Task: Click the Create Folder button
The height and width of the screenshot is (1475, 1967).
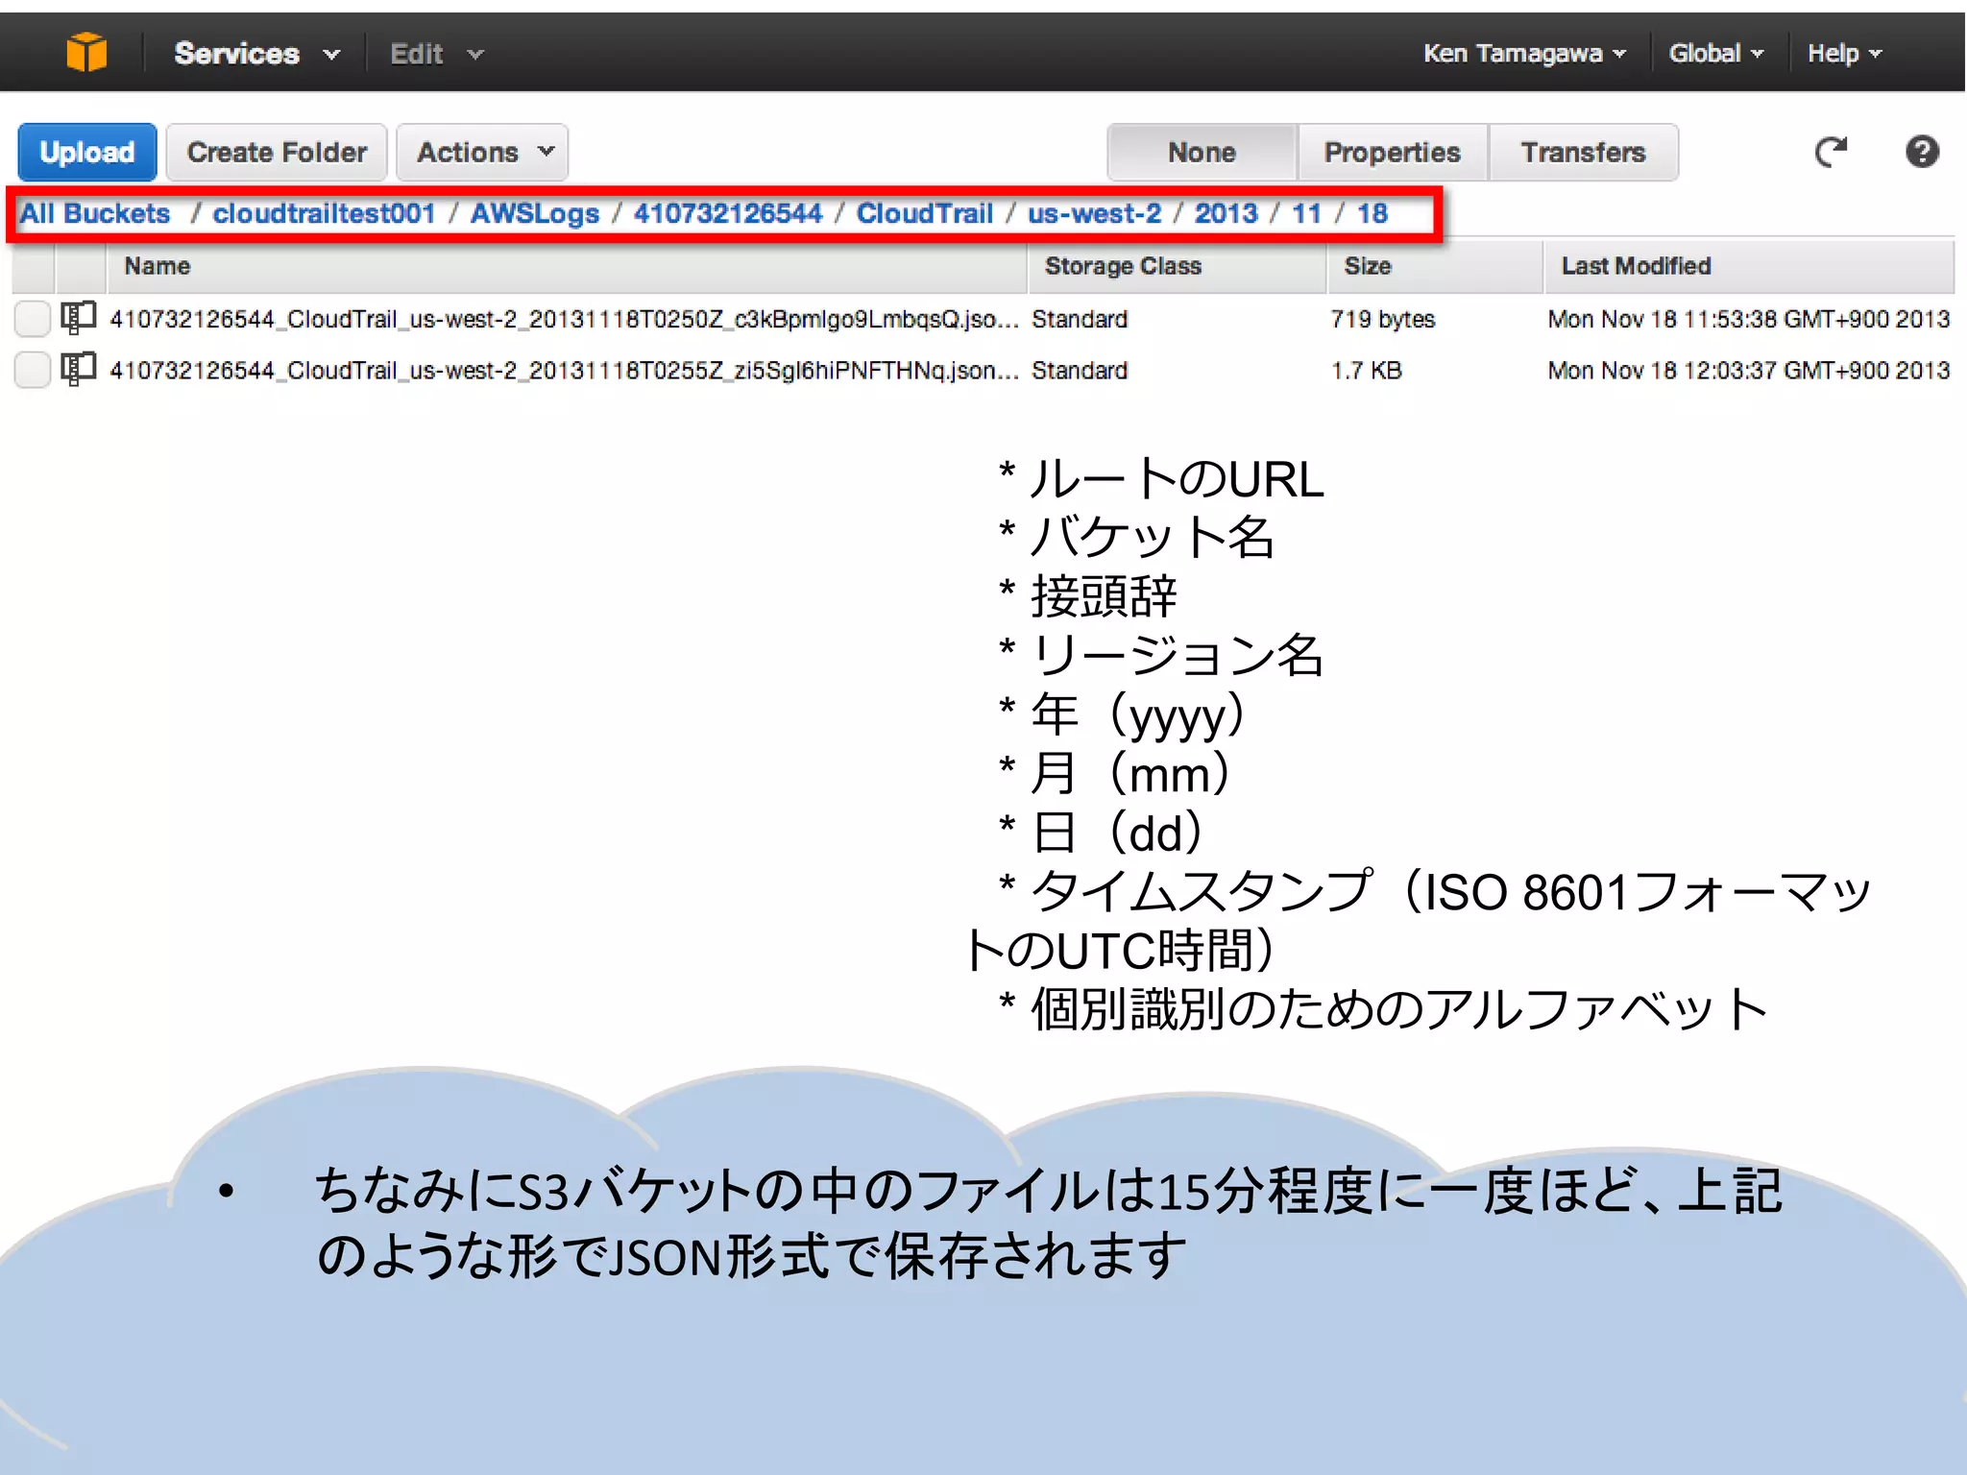Action: pos(277,152)
